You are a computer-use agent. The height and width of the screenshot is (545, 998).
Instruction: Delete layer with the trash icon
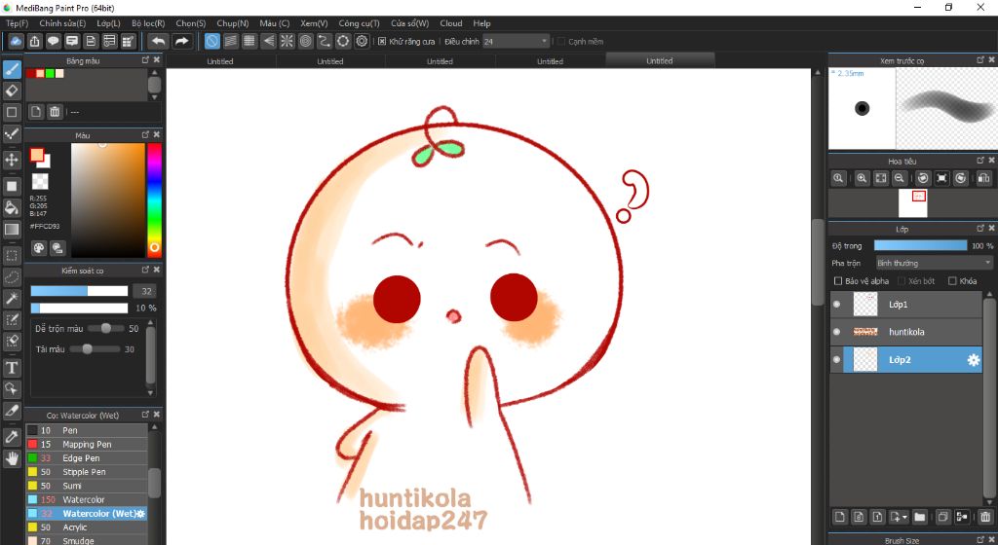985,517
